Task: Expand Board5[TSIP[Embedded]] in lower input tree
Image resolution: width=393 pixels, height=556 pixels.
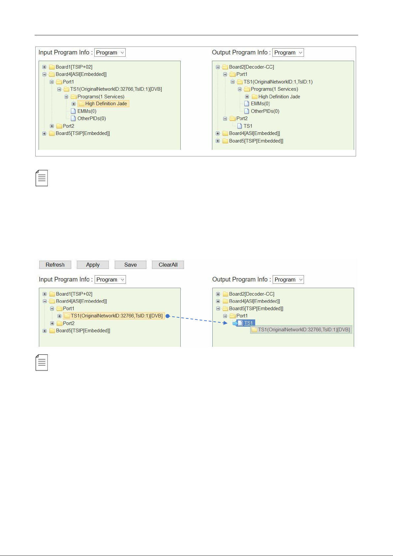Action: tap(45, 331)
